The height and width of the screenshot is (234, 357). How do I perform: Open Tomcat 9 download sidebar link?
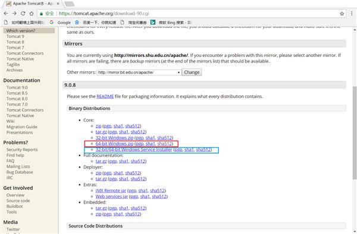pyautogui.click(x=15, y=36)
